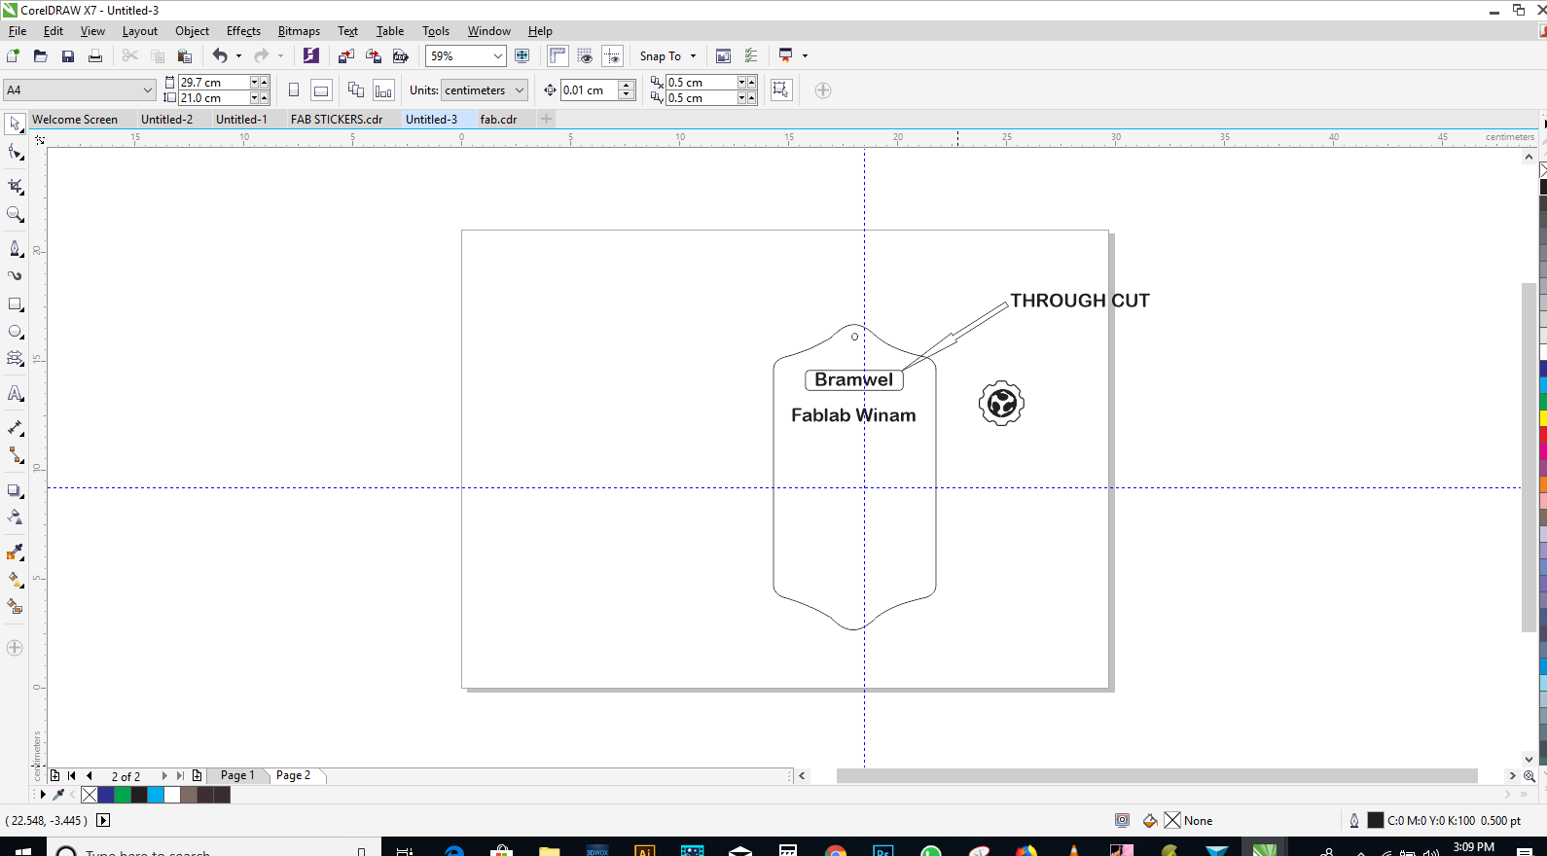Toggle Show Grid button
Image resolution: width=1547 pixels, height=856 pixels.
coord(585,55)
